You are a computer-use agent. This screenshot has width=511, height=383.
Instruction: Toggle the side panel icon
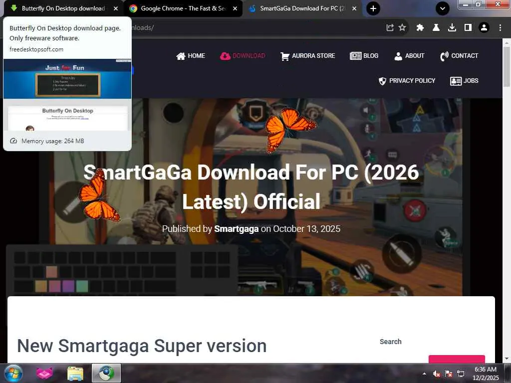(x=468, y=28)
